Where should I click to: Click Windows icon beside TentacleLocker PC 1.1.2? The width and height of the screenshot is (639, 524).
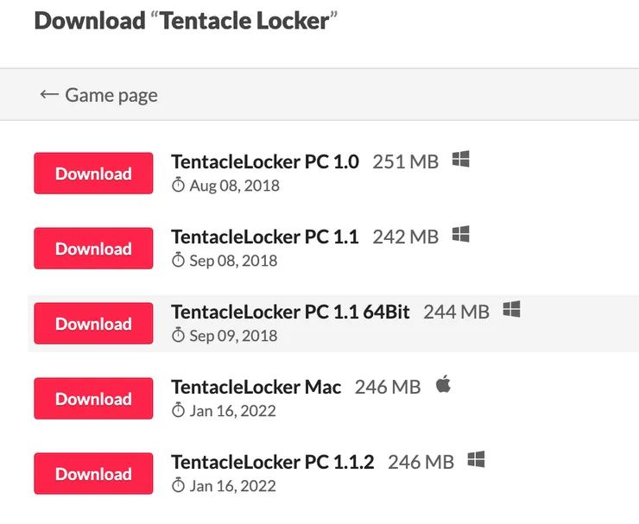[476, 460]
